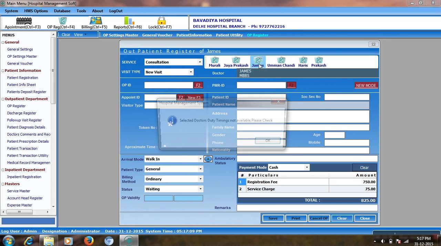This screenshot has width=441, height=246.
Task: Select doctor Haris icon
Action: (303, 62)
